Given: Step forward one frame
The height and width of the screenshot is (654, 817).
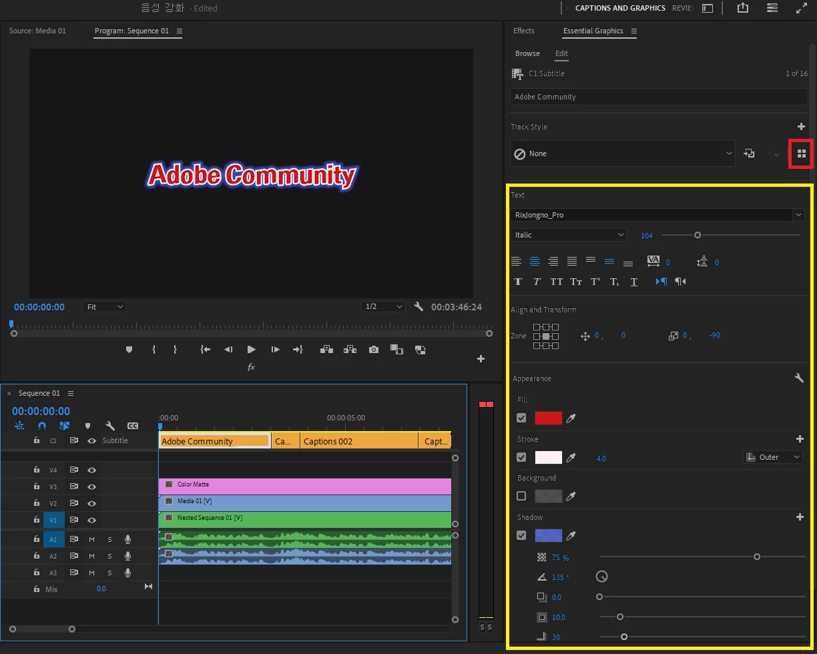Looking at the screenshot, I should [x=275, y=349].
